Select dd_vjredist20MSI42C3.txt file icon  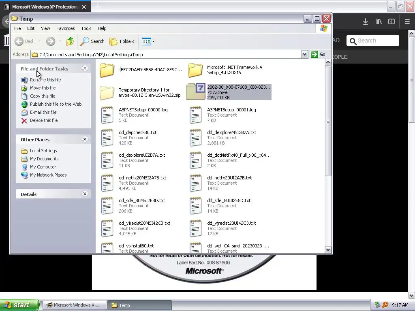pos(107,228)
